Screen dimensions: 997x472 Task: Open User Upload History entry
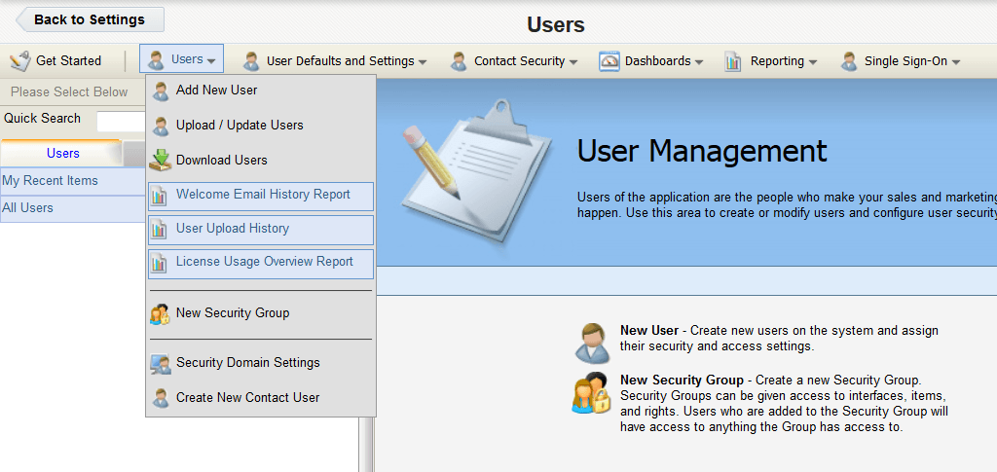(x=261, y=230)
